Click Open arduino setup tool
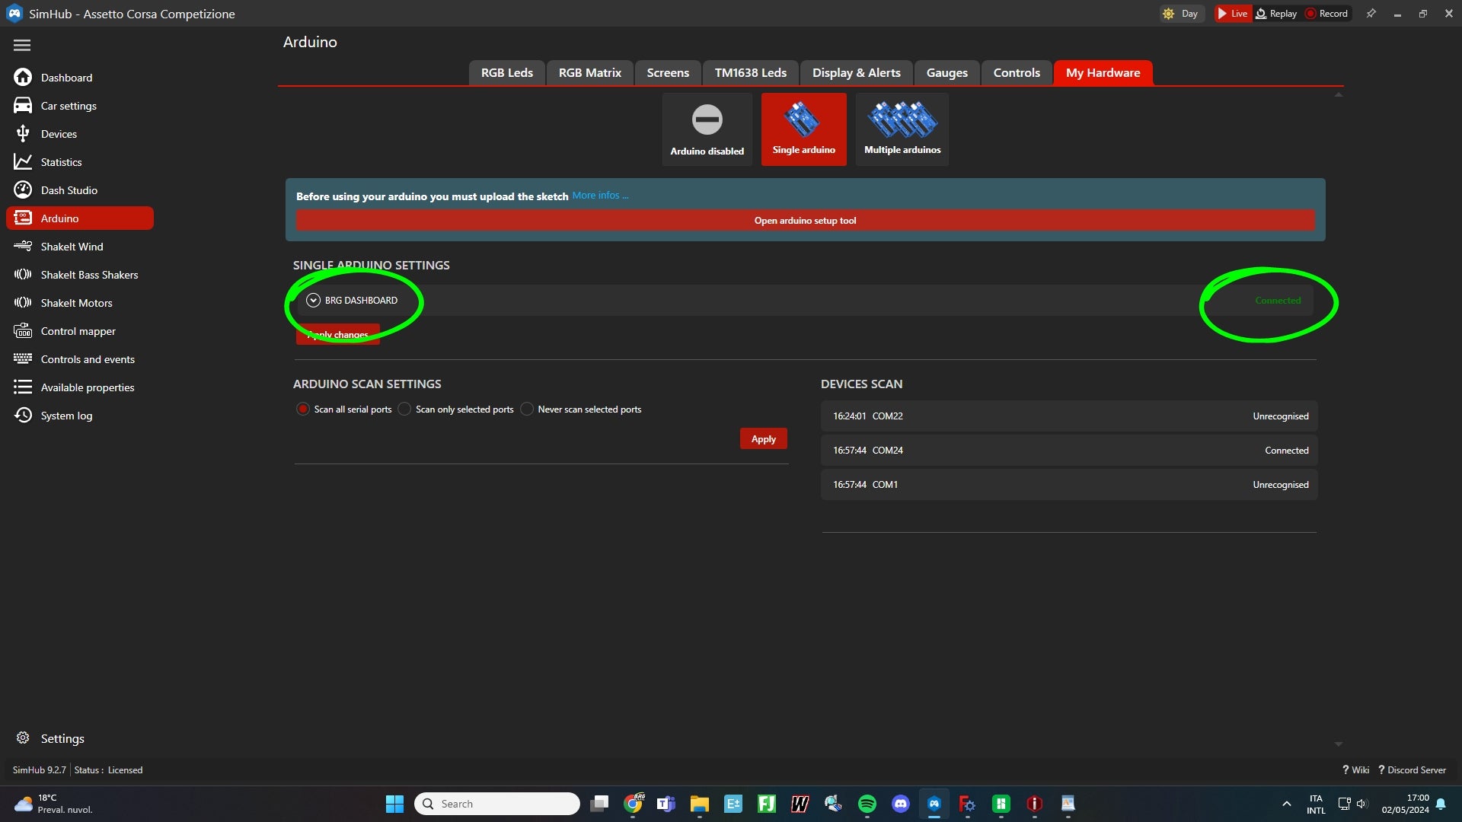Screen dimensions: 1462x822 pyautogui.click(x=805, y=221)
